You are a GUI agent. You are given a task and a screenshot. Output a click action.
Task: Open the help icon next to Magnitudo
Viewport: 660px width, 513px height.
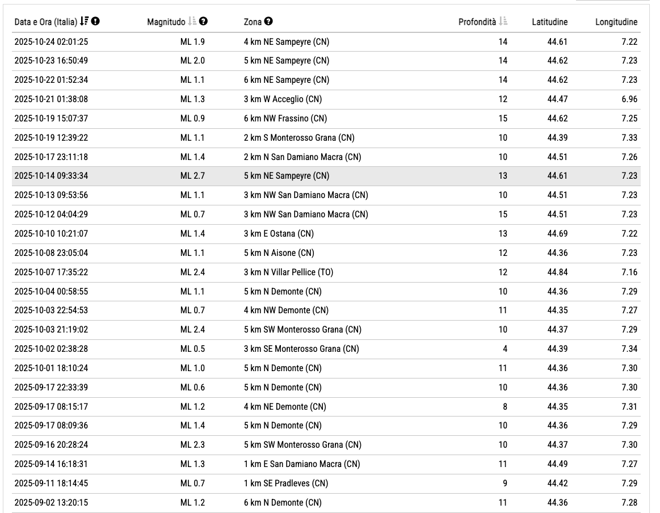[x=203, y=22]
